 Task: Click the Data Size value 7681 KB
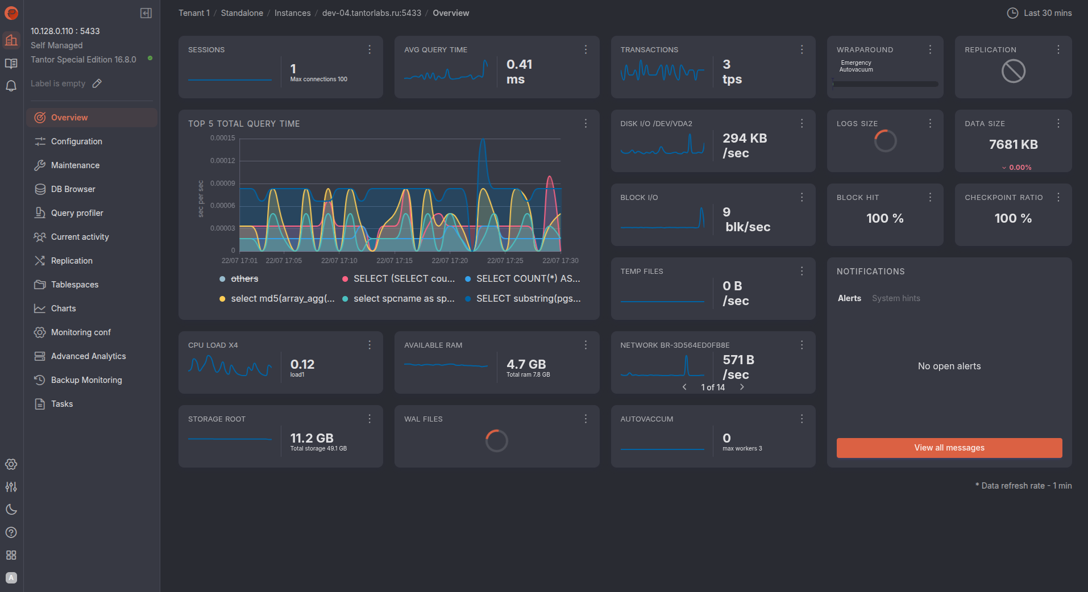[1013, 144]
